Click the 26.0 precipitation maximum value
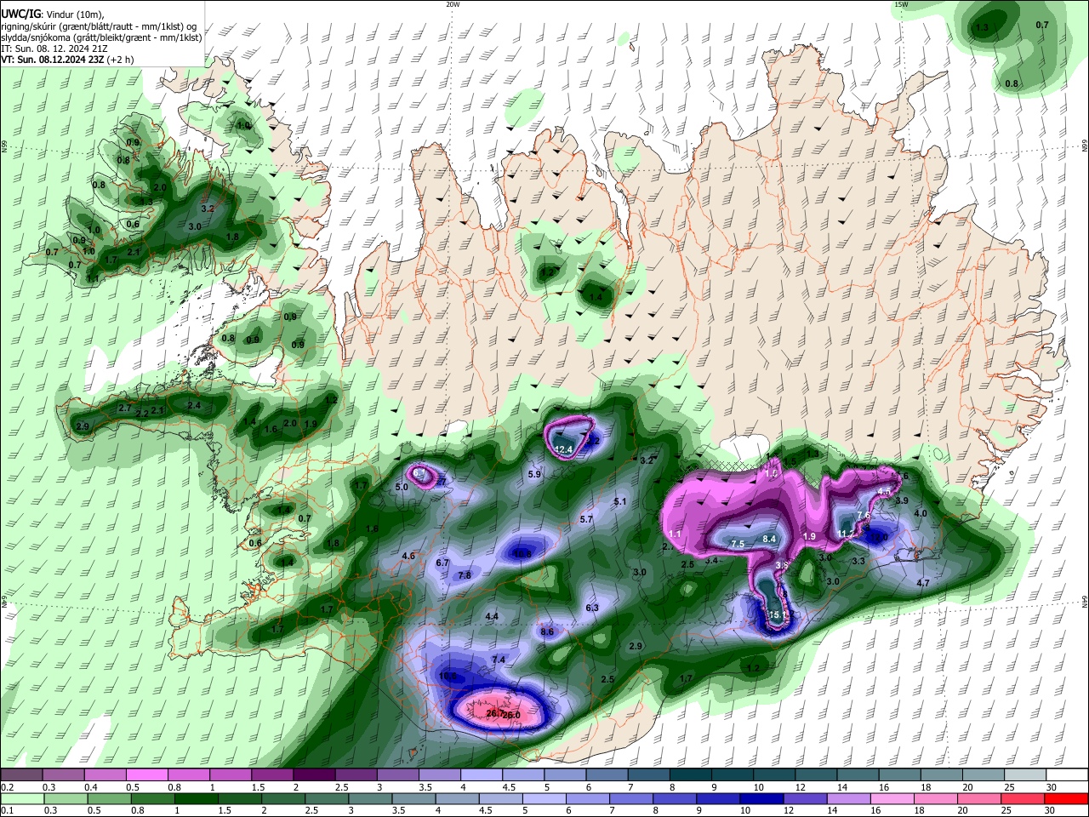 click(510, 716)
